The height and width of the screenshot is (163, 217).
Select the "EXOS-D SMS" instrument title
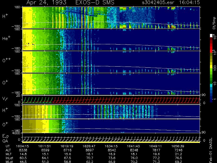[x=95, y=2]
